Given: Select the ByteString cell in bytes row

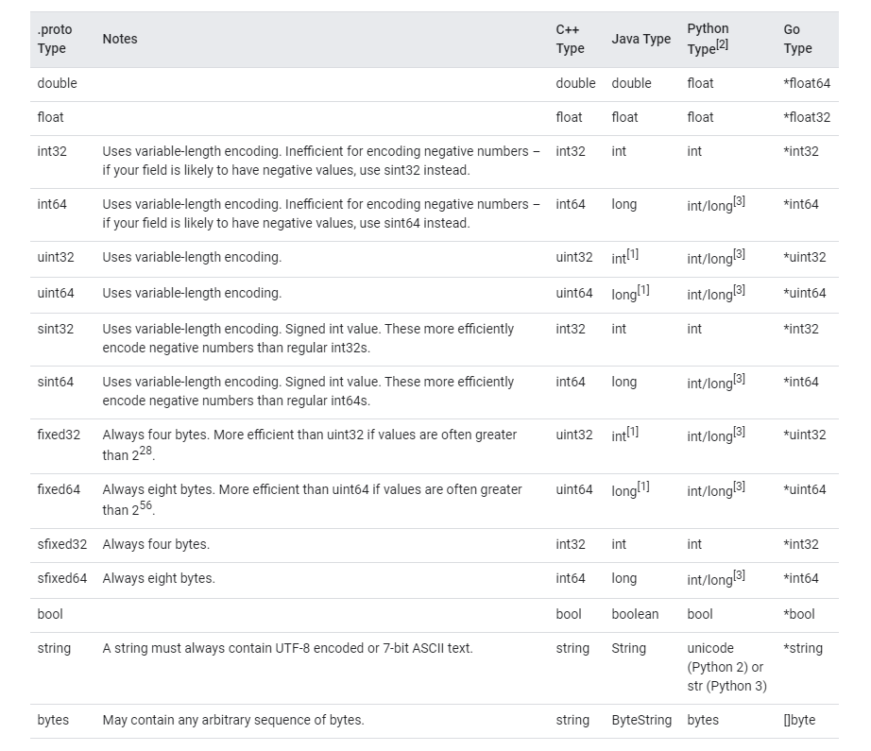Looking at the screenshot, I should pyautogui.click(x=641, y=720).
